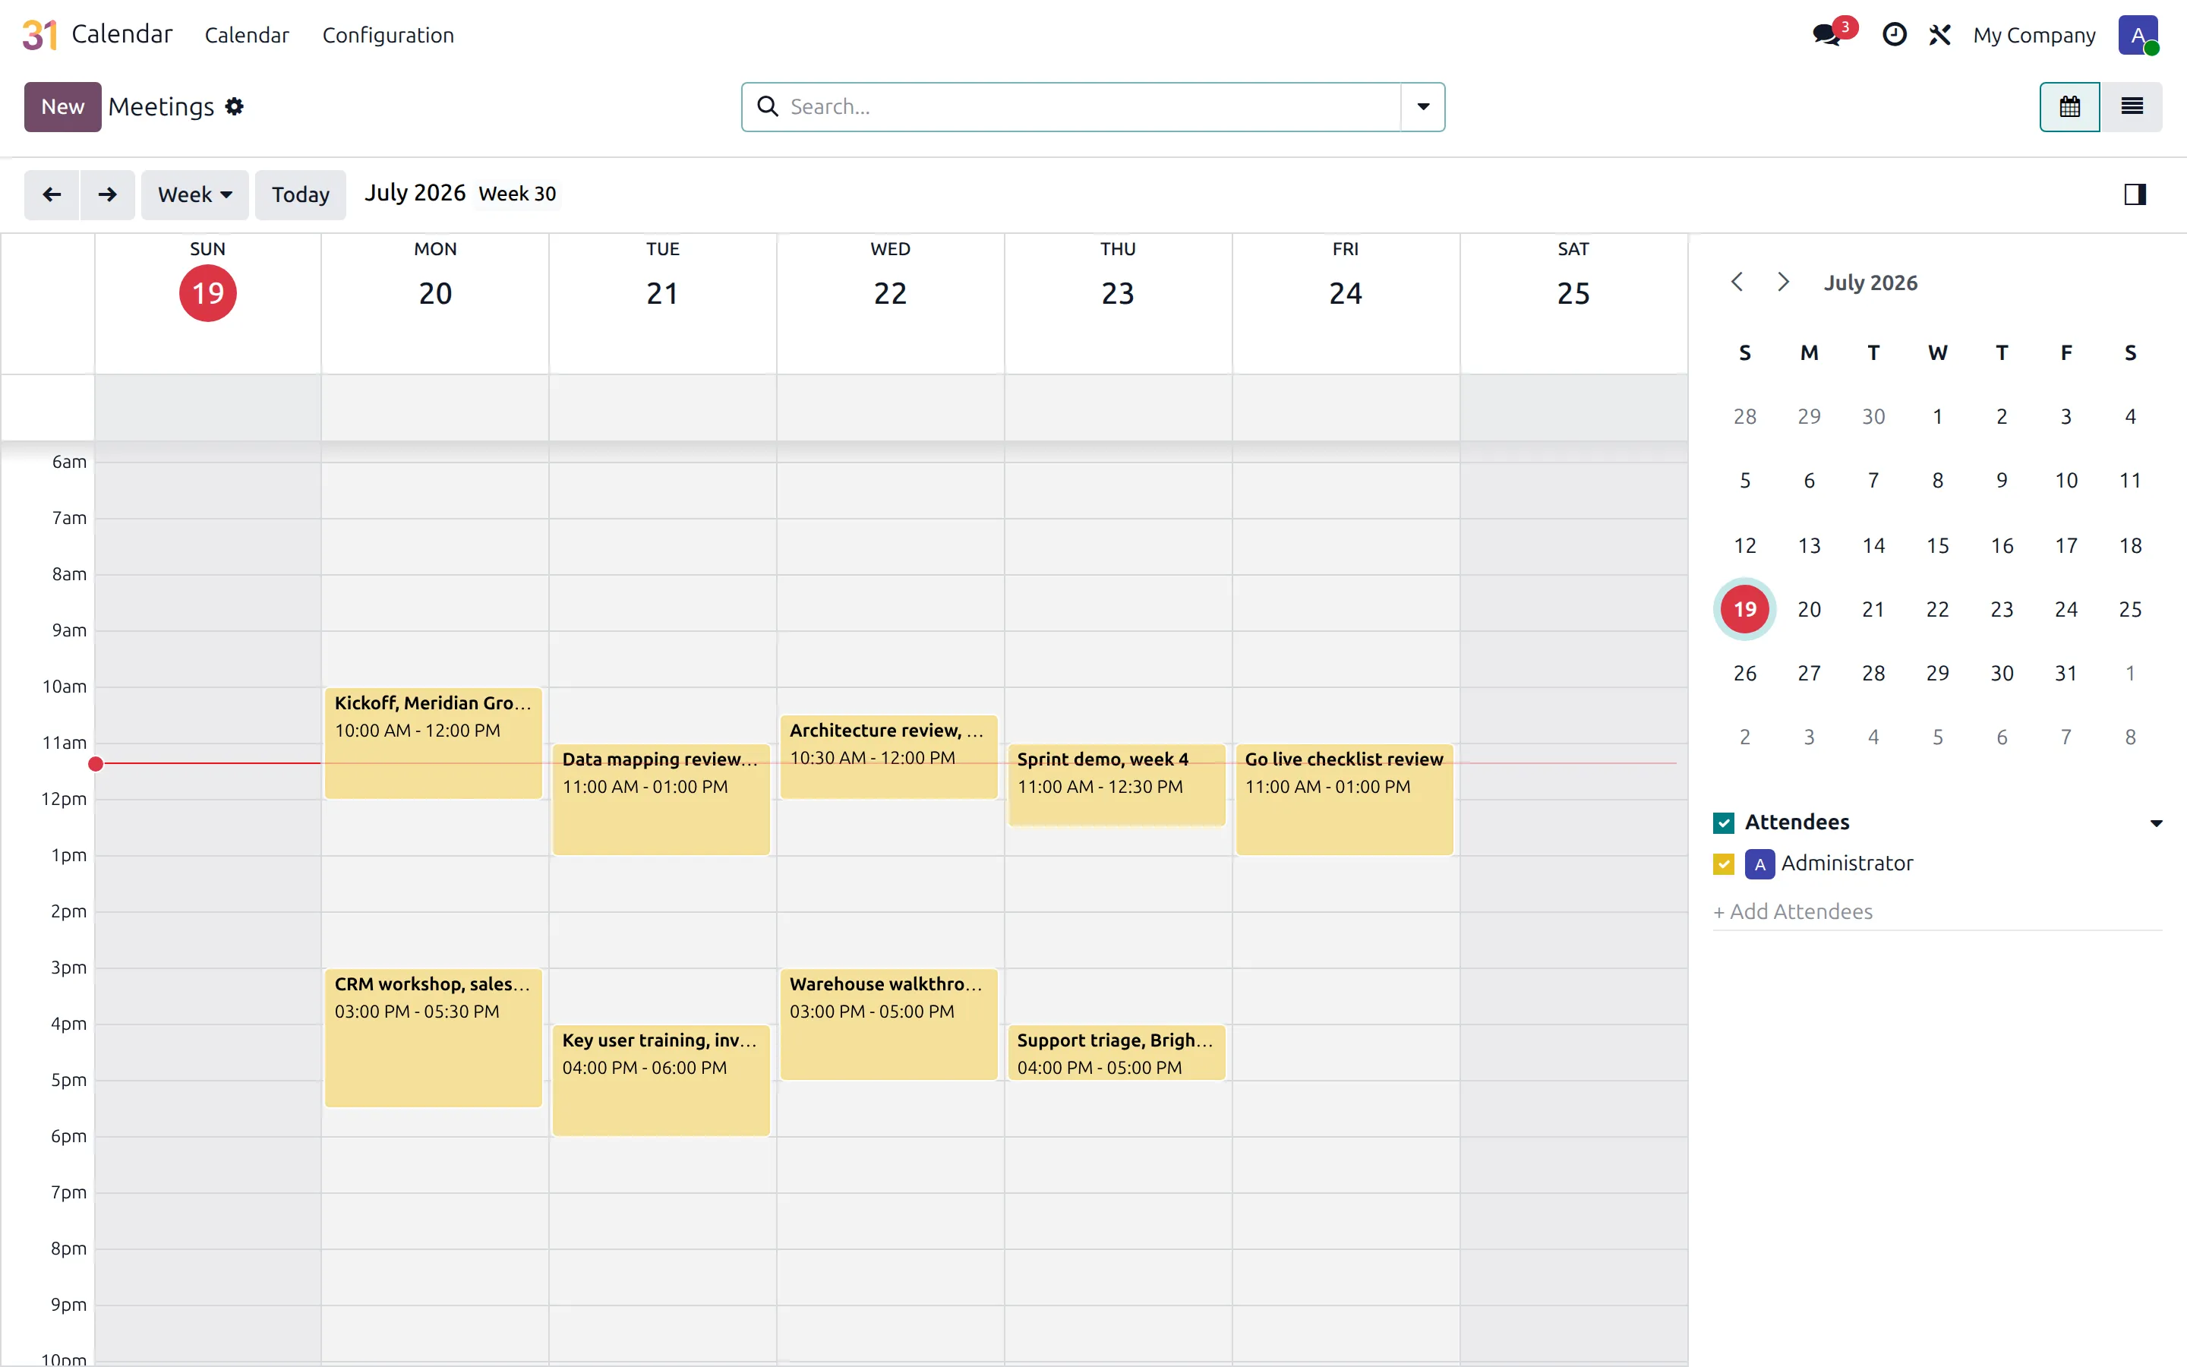Toggle the Administrator attendee checkbox
Screen dimensions: 2187x1367
(x=1723, y=864)
